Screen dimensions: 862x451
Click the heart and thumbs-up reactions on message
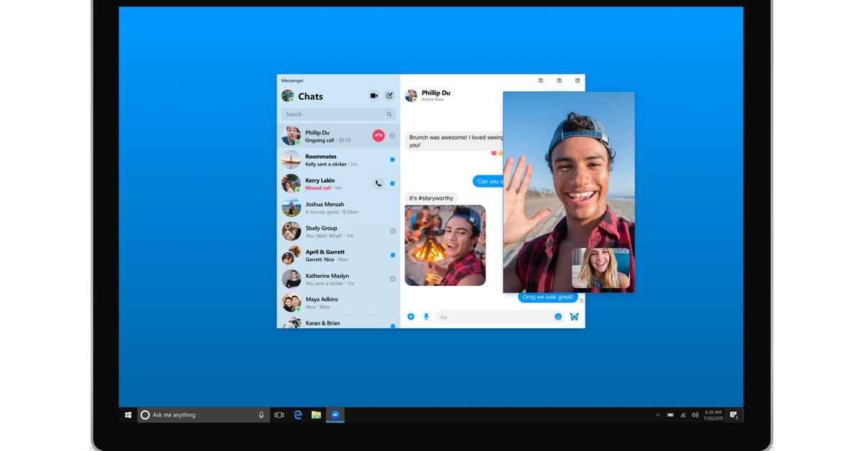496,153
